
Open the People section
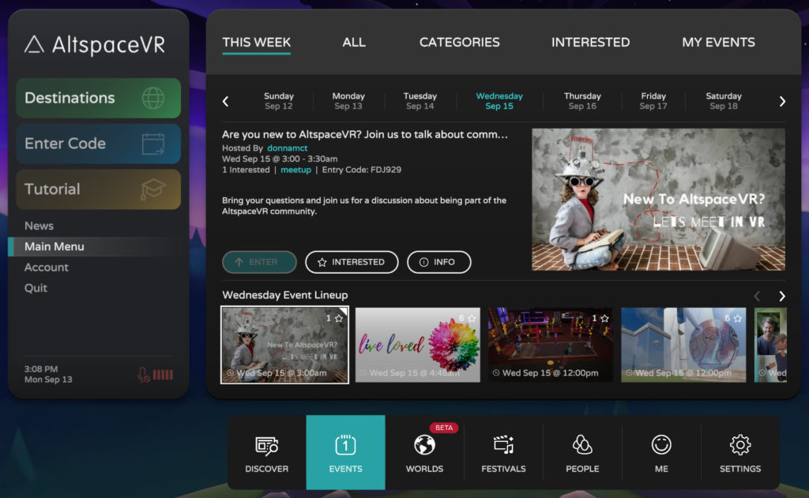[582, 453]
